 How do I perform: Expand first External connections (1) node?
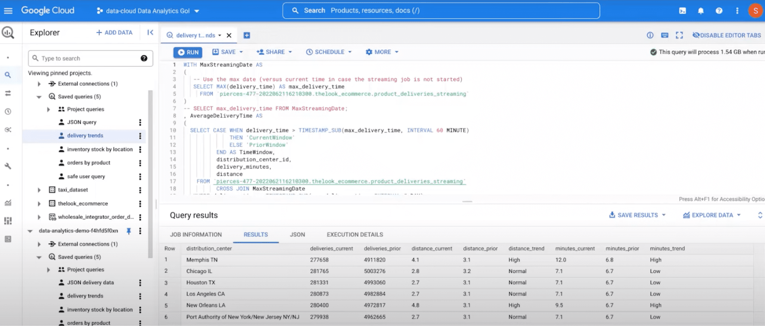coord(39,84)
